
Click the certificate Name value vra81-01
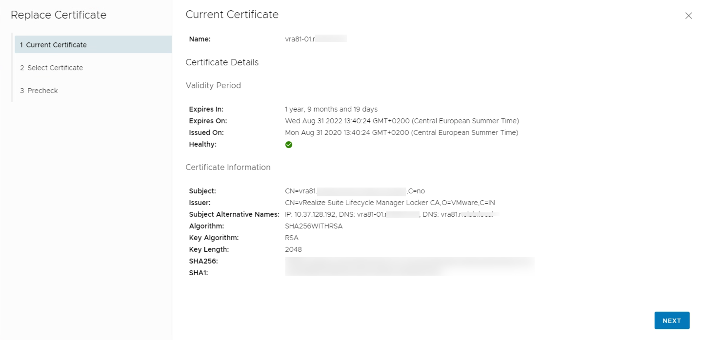(316, 39)
